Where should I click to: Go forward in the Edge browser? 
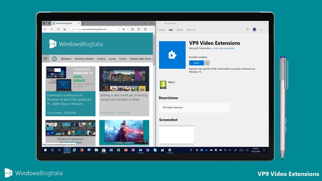52,29
